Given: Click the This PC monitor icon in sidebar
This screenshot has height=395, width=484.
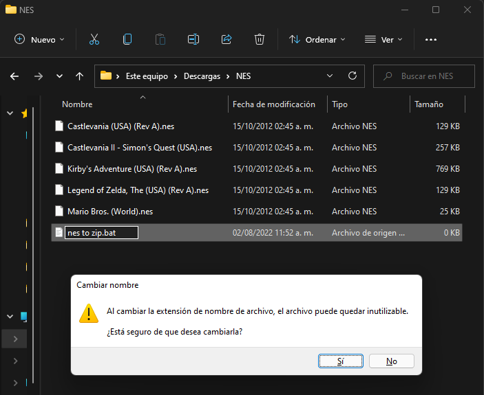Looking at the screenshot, I should (x=24, y=317).
